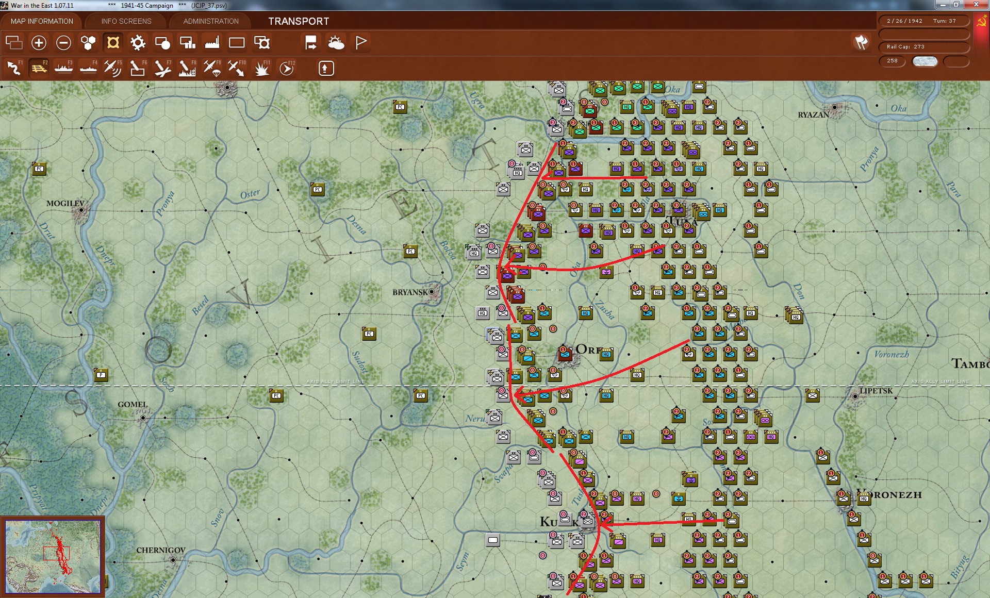Select the F3 naval transport mode icon
The width and height of the screenshot is (990, 598).
point(63,68)
